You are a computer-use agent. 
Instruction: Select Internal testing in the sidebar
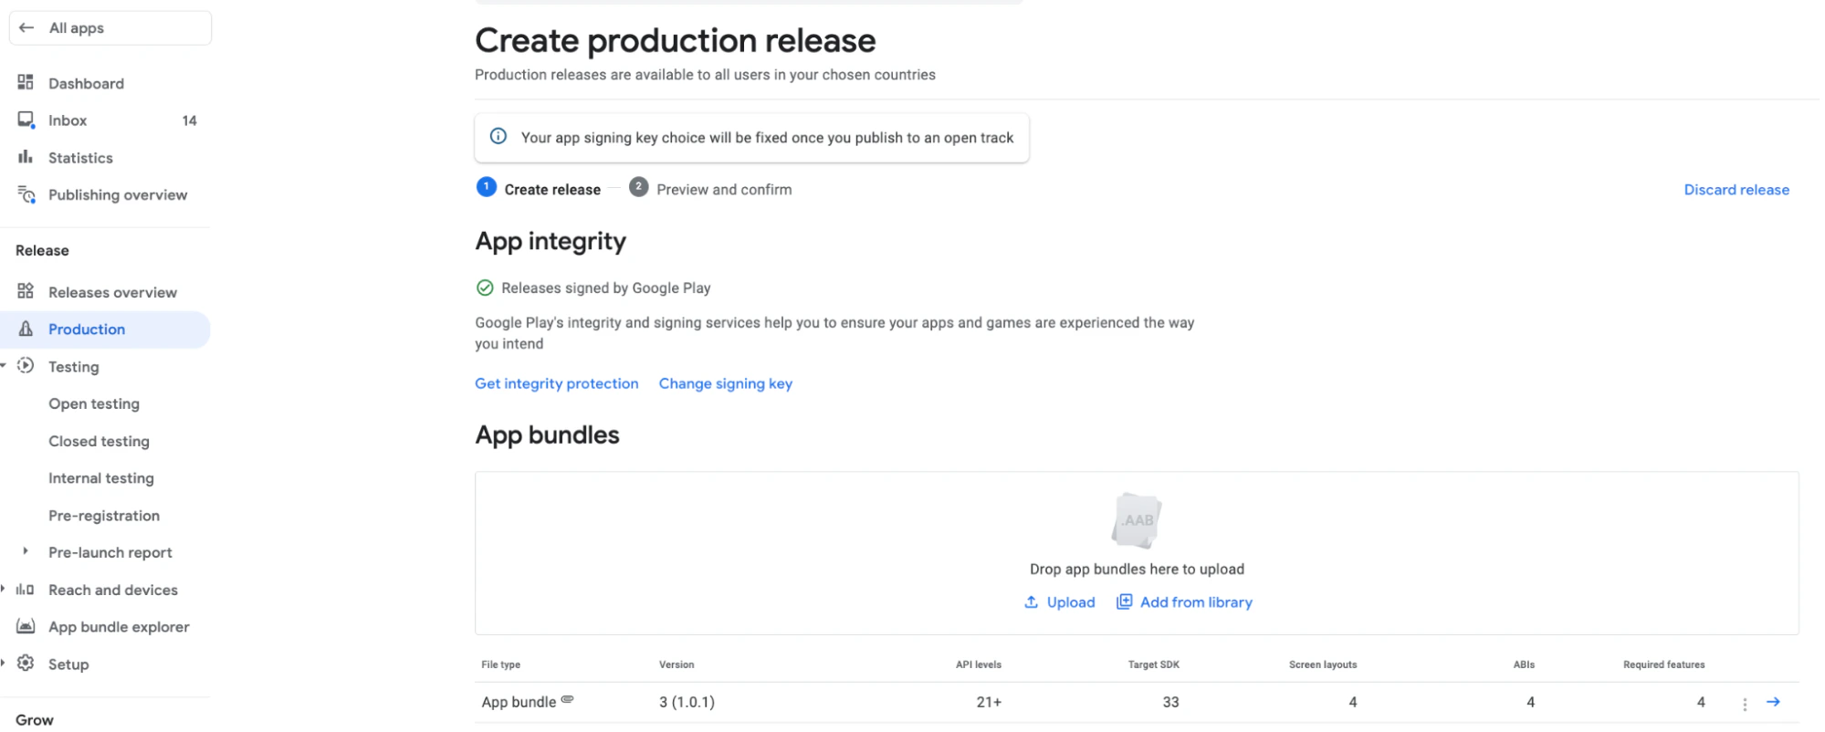point(100,477)
